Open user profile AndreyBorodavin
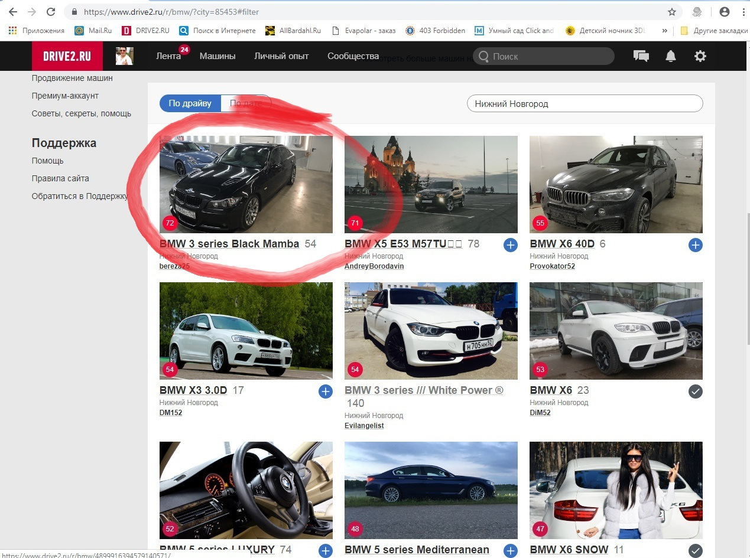The width and height of the screenshot is (750, 558). pyautogui.click(x=374, y=266)
